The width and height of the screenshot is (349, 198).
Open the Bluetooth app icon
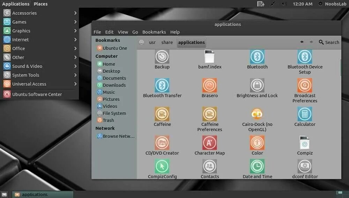point(257,57)
